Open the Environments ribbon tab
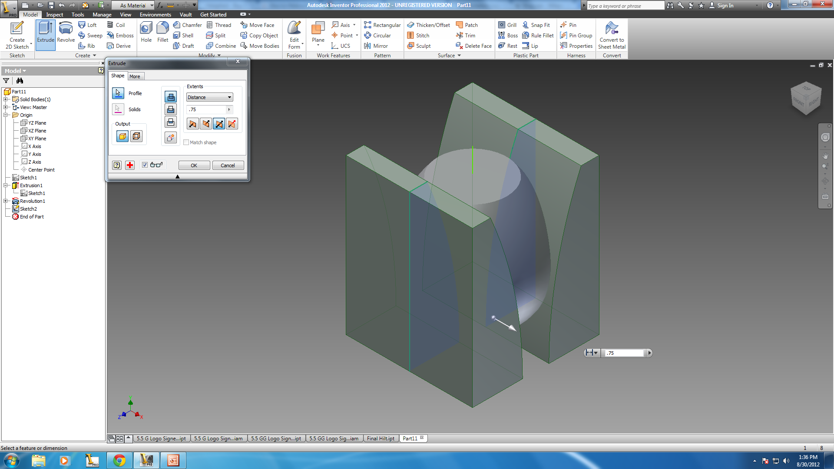Image resolution: width=834 pixels, height=469 pixels. coord(156,15)
